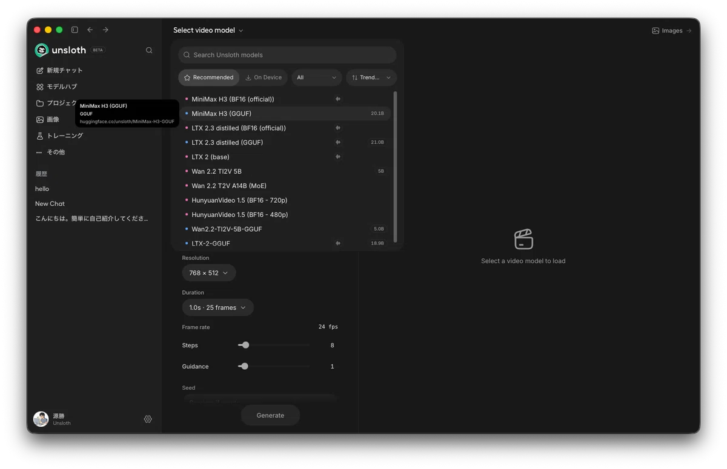Open the モデルハブ page
This screenshot has height=469, width=727.
tap(95, 87)
